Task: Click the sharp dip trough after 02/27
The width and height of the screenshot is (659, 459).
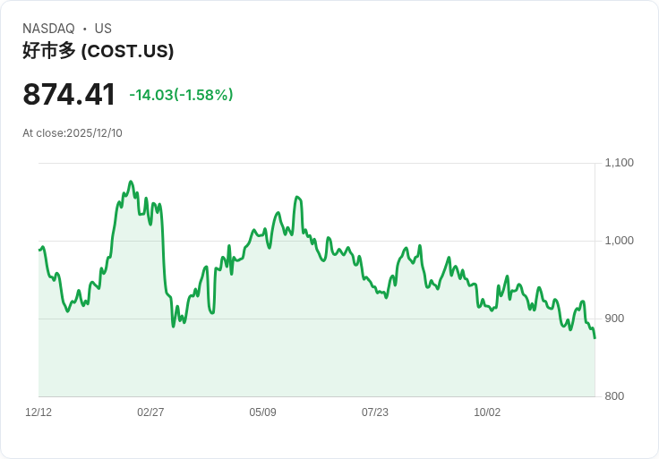Action: [173, 327]
